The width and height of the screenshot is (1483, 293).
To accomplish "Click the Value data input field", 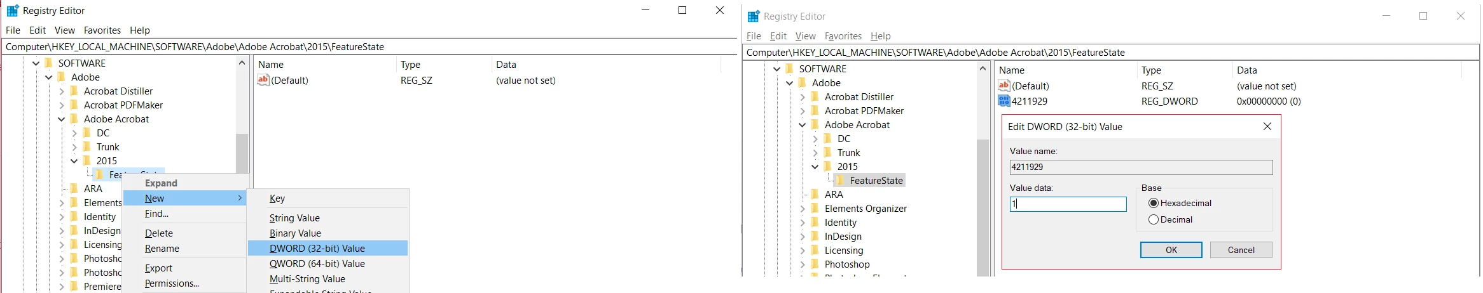I will click(1068, 204).
